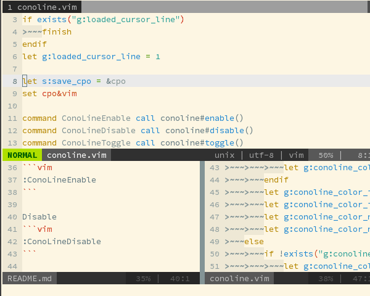Click the command line area at bottom
This screenshot has height=296, width=370.
[186, 290]
